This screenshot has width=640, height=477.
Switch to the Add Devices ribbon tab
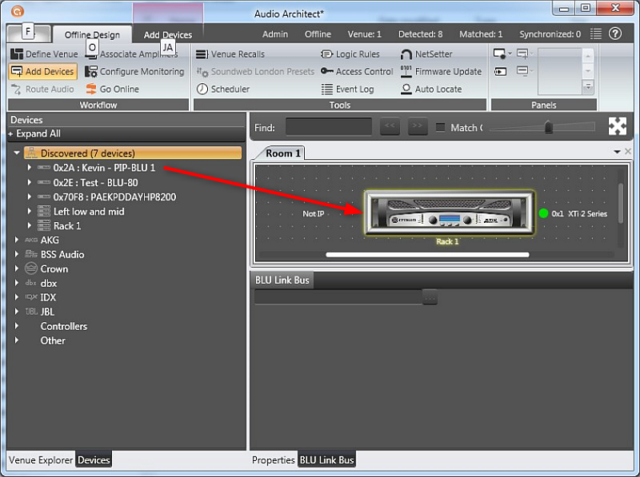pyautogui.click(x=168, y=34)
